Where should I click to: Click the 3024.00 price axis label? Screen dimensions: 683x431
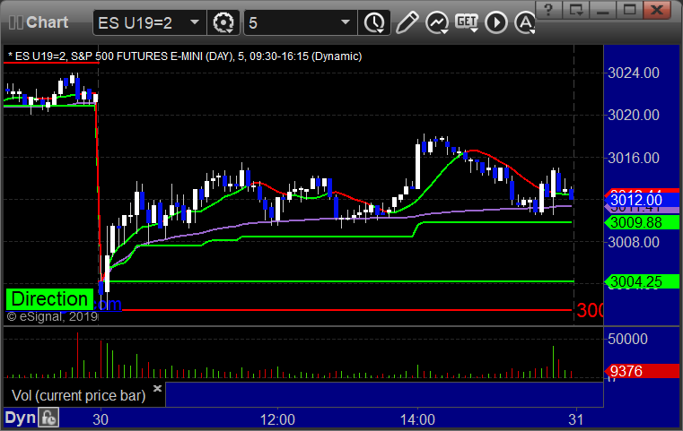(x=634, y=73)
